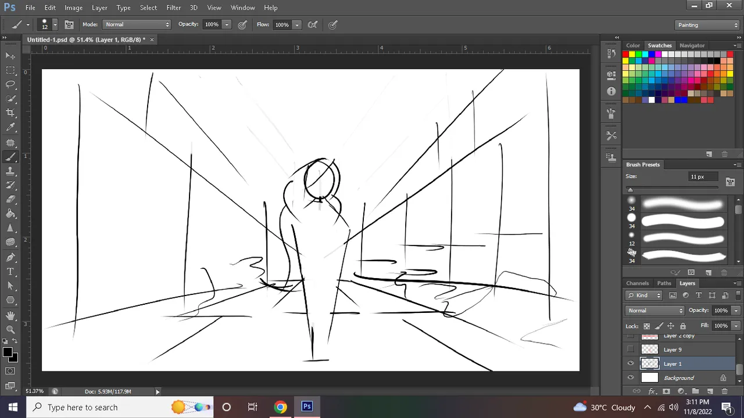Select the Zoom tool

(10, 329)
